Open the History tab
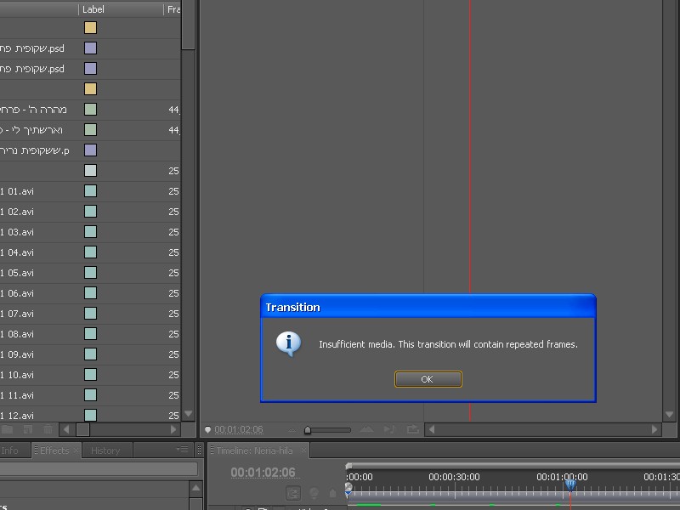680x510 pixels. pos(105,450)
